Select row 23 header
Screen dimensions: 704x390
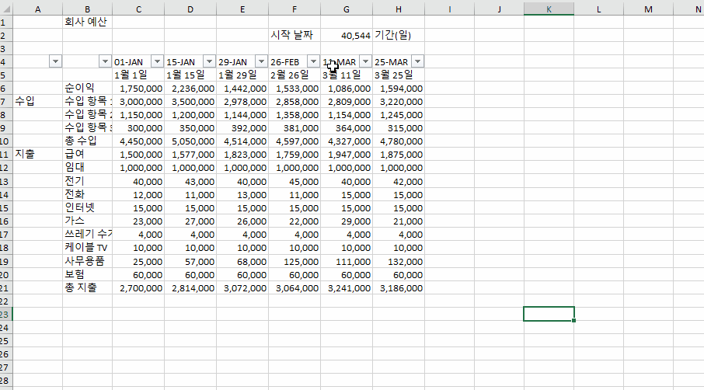click(x=5, y=315)
